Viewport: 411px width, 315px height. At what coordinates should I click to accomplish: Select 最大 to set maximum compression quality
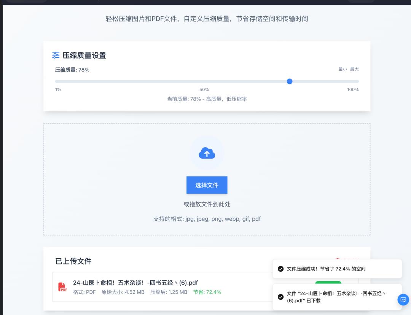(354, 69)
